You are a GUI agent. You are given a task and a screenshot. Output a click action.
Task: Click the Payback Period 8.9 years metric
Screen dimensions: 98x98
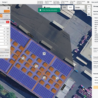coord(81,2)
